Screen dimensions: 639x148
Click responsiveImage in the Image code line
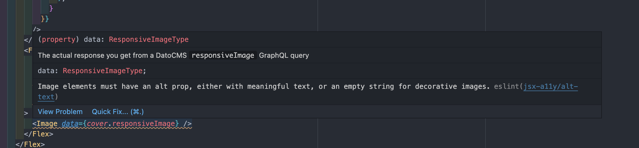pyautogui.click(x=143, y=124)
